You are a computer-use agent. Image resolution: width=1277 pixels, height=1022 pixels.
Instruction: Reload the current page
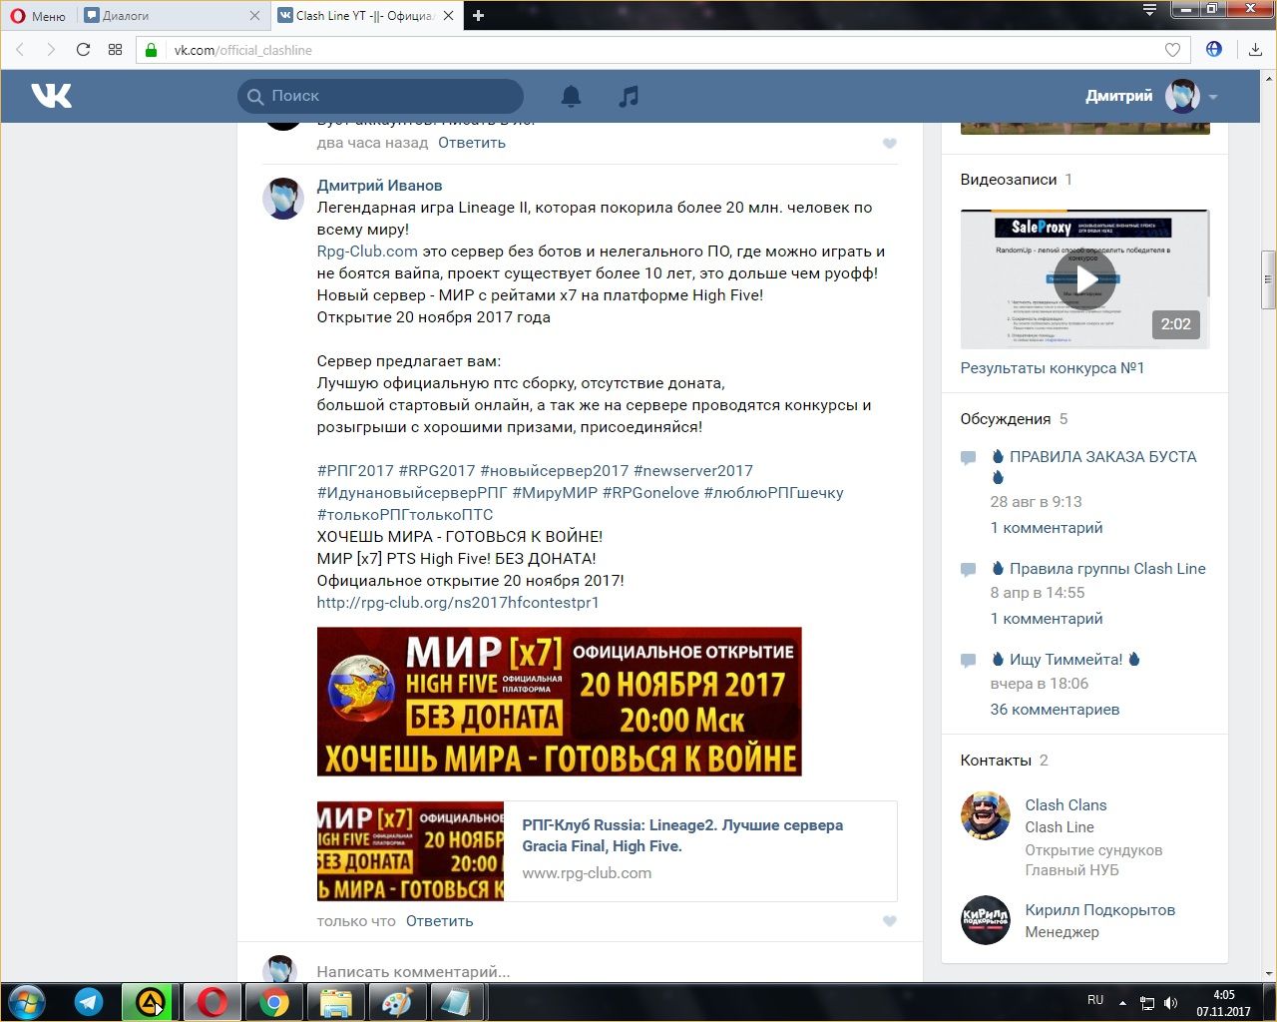[84, 50]
